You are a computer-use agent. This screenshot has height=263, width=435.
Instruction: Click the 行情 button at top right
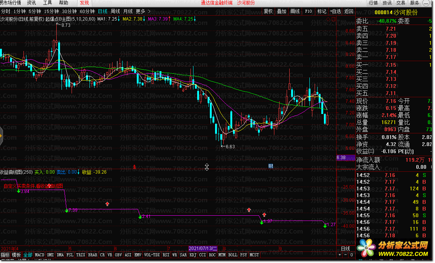coord(373,3)
